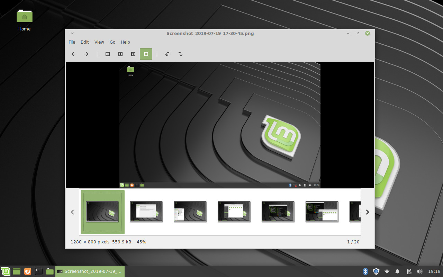Toggle best-fit zoom mode

(146, 54)
